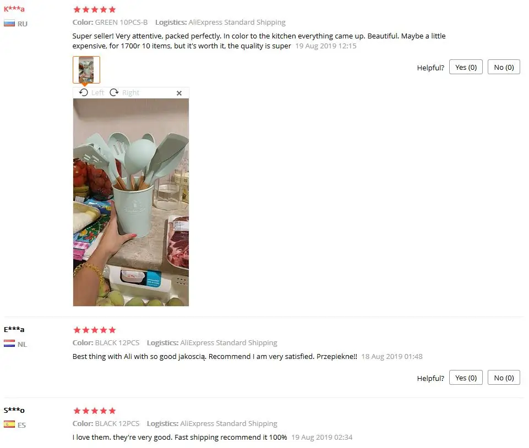Rotate the review photo right

(x=114, y=92)
